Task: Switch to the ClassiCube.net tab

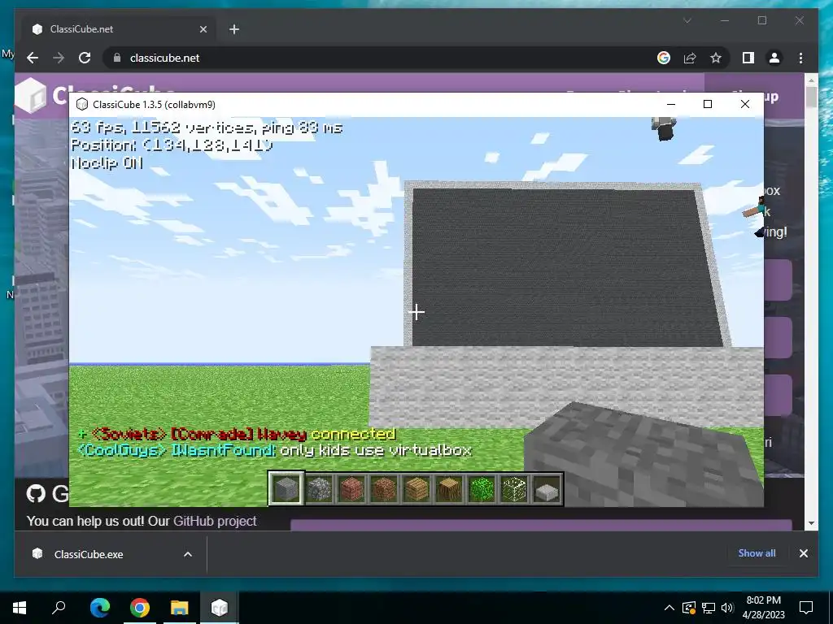Action: [119, 29]
